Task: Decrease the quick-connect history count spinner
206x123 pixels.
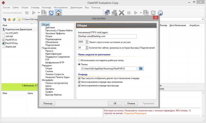Action: [x=87, y=49]
